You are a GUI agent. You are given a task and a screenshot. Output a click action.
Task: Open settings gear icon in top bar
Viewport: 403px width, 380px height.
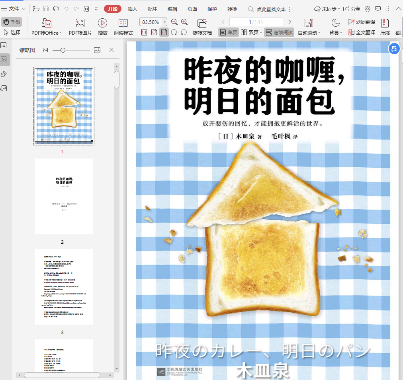point(368,9)
